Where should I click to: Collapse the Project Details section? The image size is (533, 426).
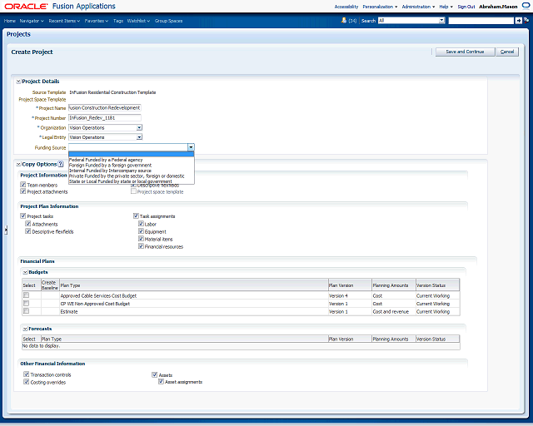coord(17,82)
